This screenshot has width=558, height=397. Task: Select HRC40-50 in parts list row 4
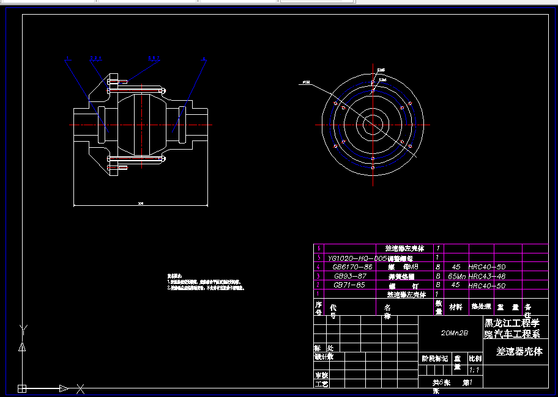coord(487,267)
